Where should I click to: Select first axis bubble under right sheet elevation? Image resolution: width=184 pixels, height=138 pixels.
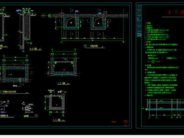click(x=149, y=117)
